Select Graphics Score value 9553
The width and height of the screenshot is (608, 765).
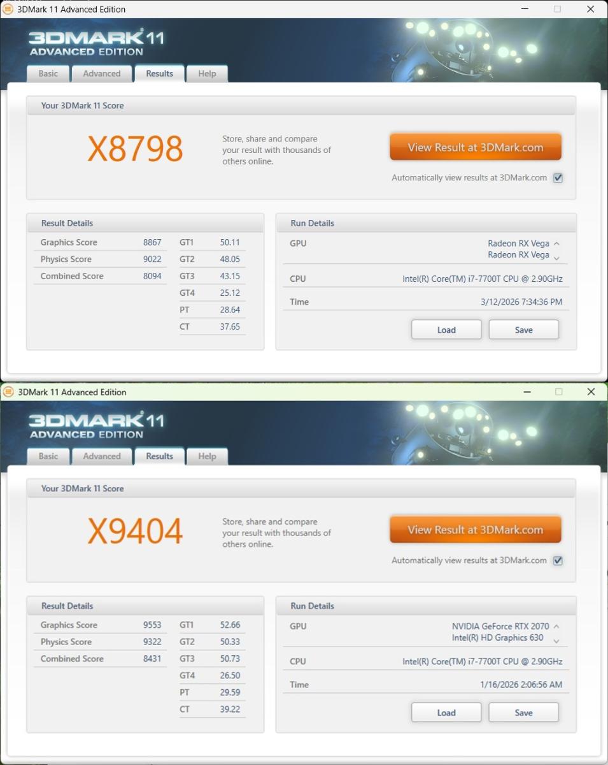click(x=152, y=625)
